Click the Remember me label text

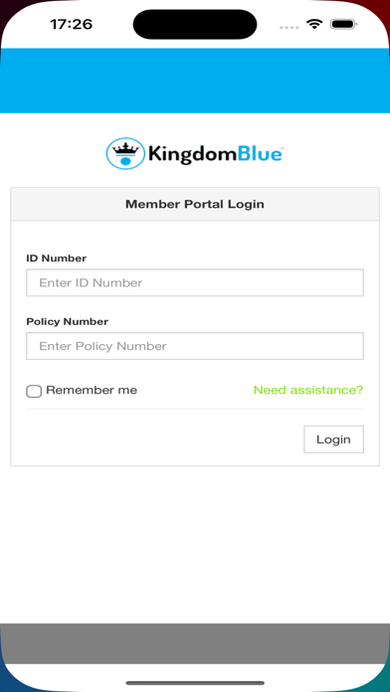92,390
